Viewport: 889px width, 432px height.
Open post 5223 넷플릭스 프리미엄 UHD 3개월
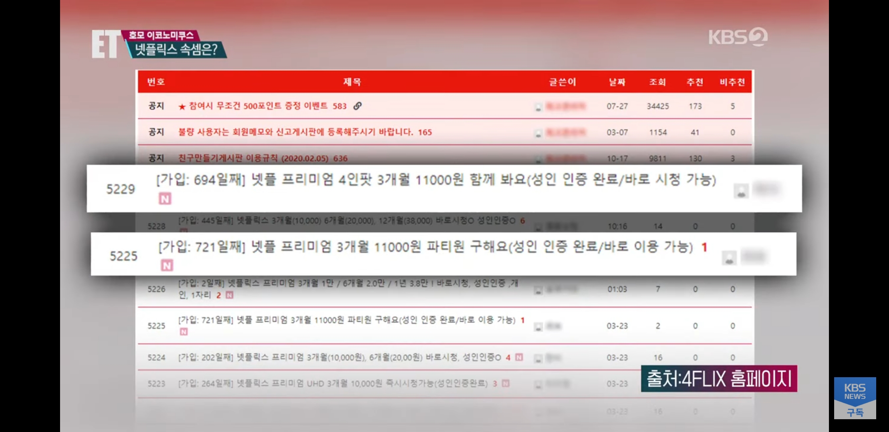pos(333,384)
